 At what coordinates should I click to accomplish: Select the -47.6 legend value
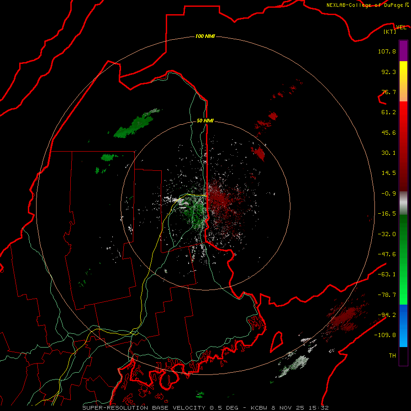point(387,254)
